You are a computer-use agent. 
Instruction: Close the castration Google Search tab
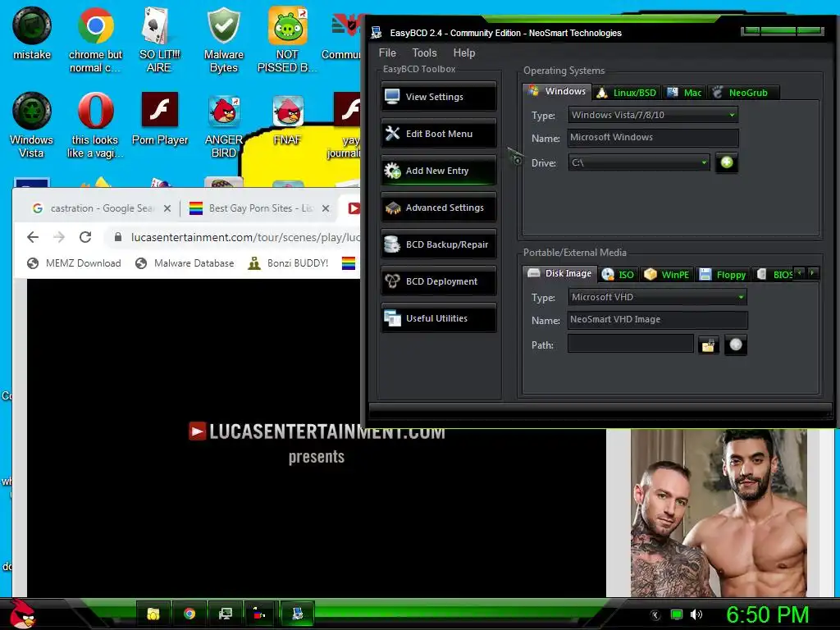tap(167, 208)
